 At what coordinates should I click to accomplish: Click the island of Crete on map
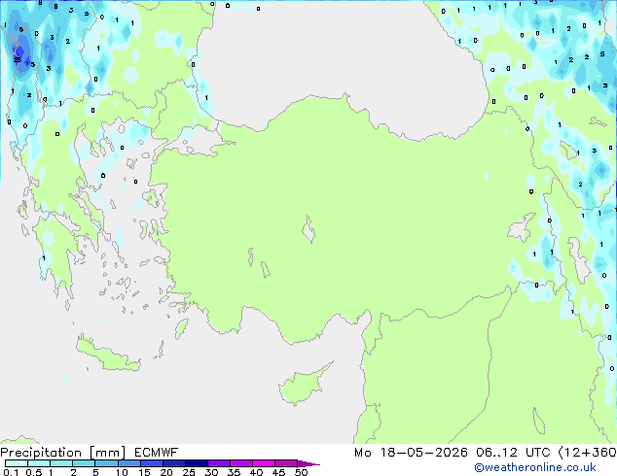108,356
